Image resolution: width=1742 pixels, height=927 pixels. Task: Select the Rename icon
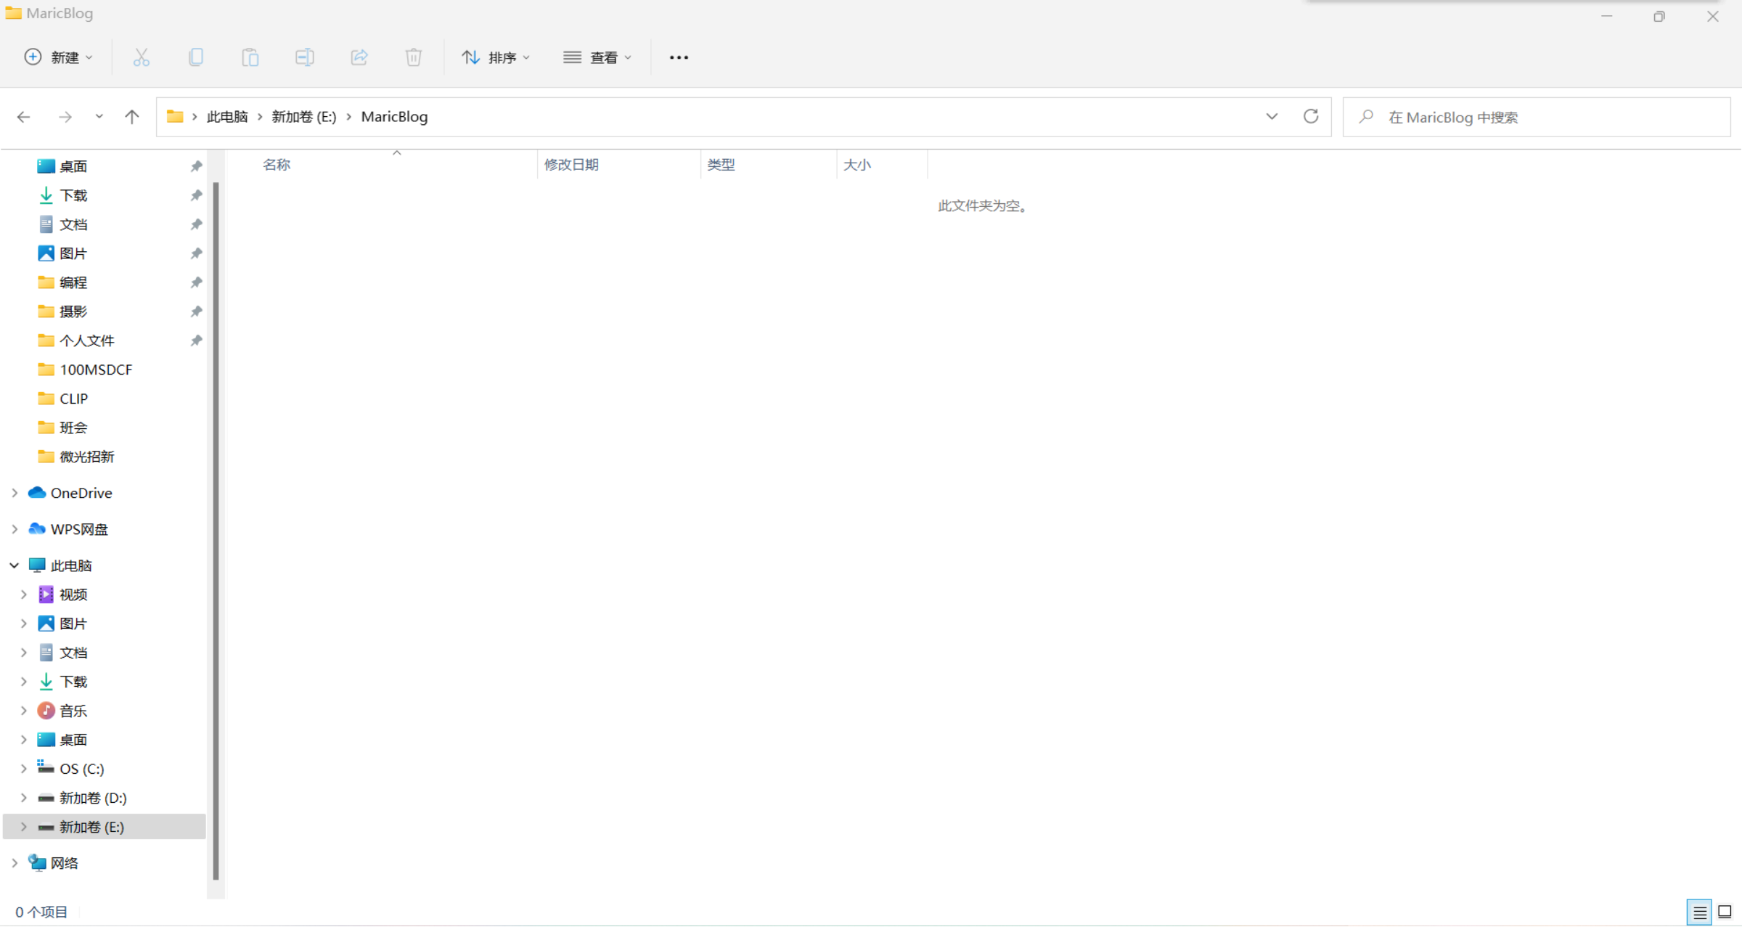305,57
